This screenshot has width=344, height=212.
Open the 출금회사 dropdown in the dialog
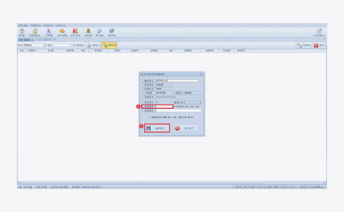click(200, 81)
